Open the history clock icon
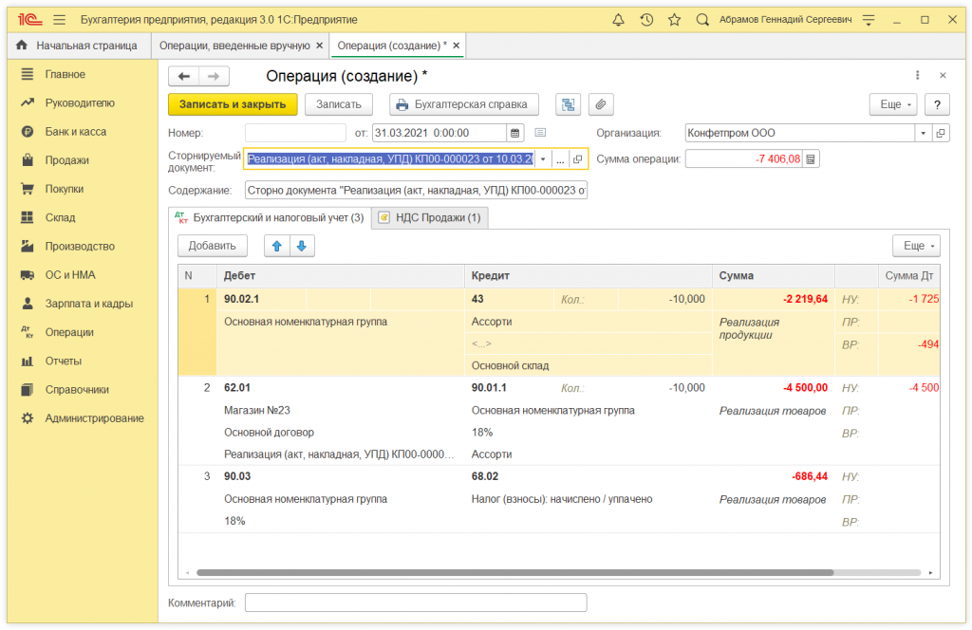 (x=646, y=20)
